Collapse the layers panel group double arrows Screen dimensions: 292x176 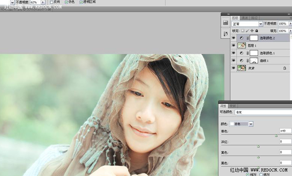pos(289,14)
